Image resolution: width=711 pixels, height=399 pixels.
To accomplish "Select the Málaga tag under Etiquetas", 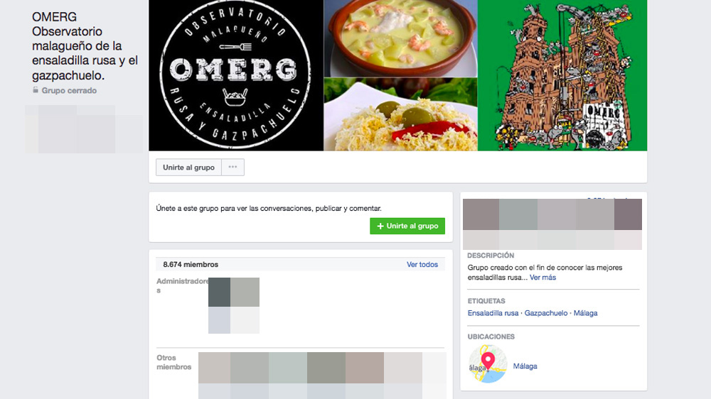I will pos(585,313).
